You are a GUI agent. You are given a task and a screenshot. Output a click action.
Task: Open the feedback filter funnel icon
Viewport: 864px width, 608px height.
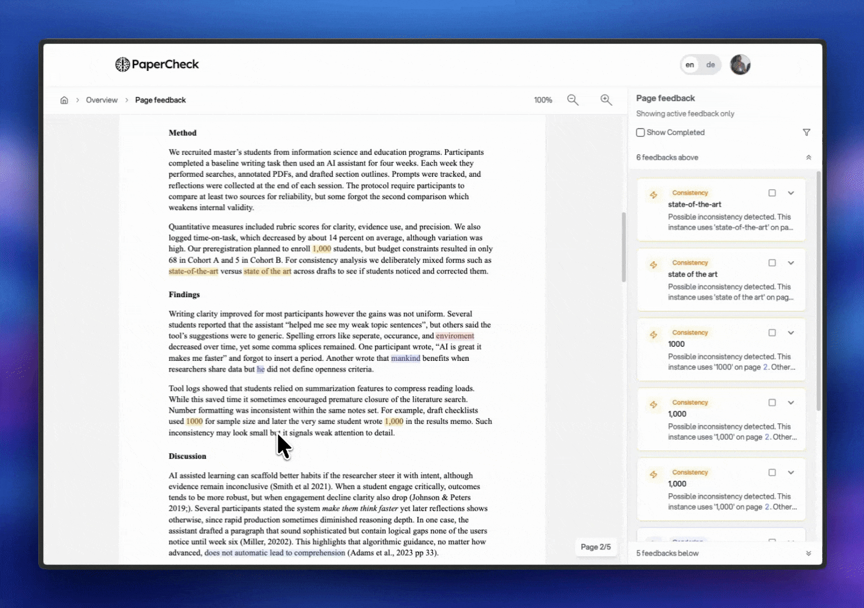tap(807, 132)
